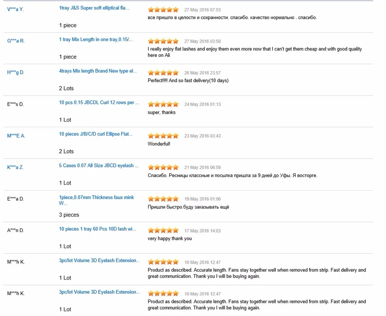Open first '3pc/lot Volume 3D Eyelash Extension' link
Image resolution: width=386 pixels, height=316 pixels.
click(99, 261)
